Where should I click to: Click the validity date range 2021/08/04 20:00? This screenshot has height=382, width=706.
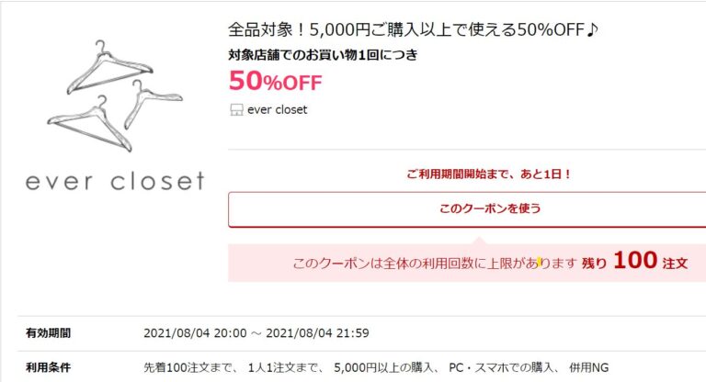tap(256, 333)
